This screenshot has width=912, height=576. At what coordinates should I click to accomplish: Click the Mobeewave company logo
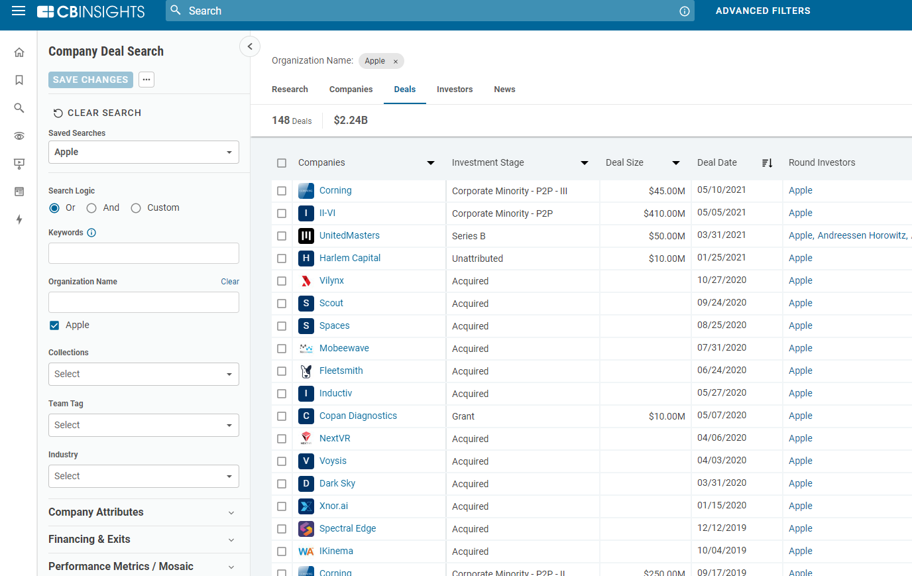pyautogui.click(x=306, y=349)
